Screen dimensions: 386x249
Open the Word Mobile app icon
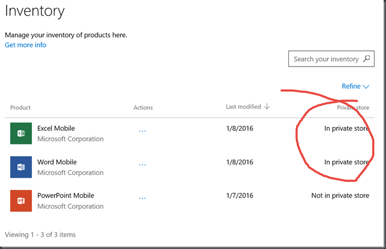(21, 167)
